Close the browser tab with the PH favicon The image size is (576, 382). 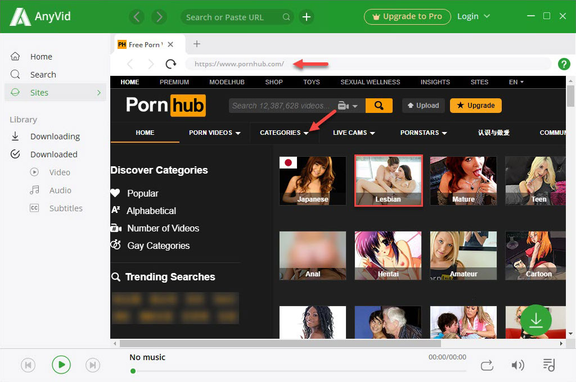tap(170, 44)
